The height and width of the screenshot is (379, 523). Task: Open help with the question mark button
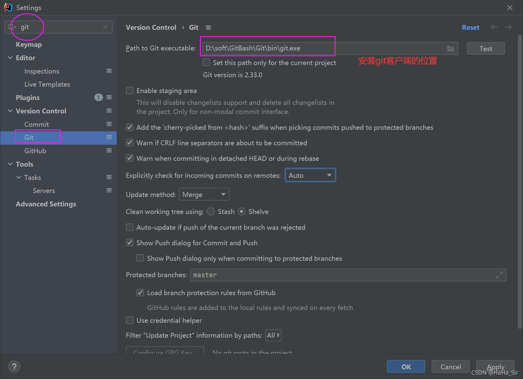(x=14, y=367)
